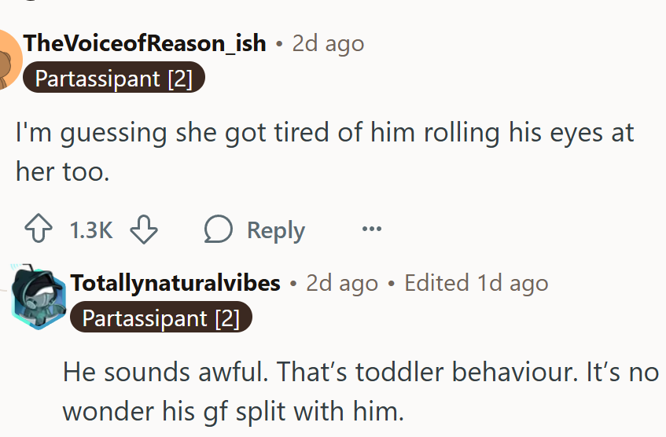Click the 'rolling his eyes' comment text
The width and height of the screenshot is (666, 437).
[x=324, y=133]
